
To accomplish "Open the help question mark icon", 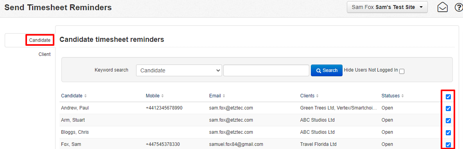I will point(459,7).
